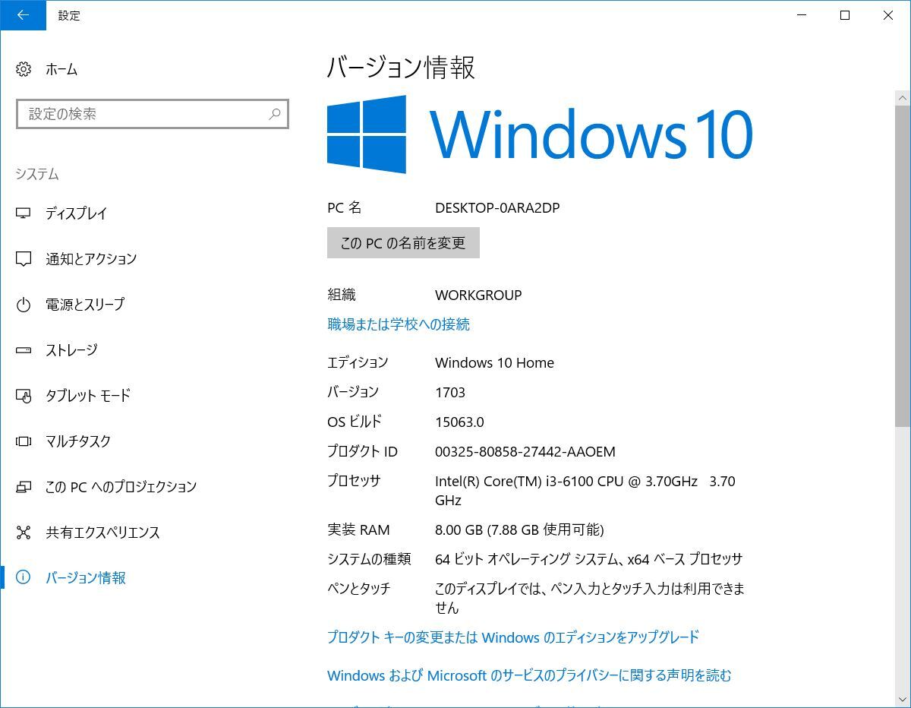911x708 pixels.
Task: Focus the 設定の検索 search box
Action: pos(153,114)
